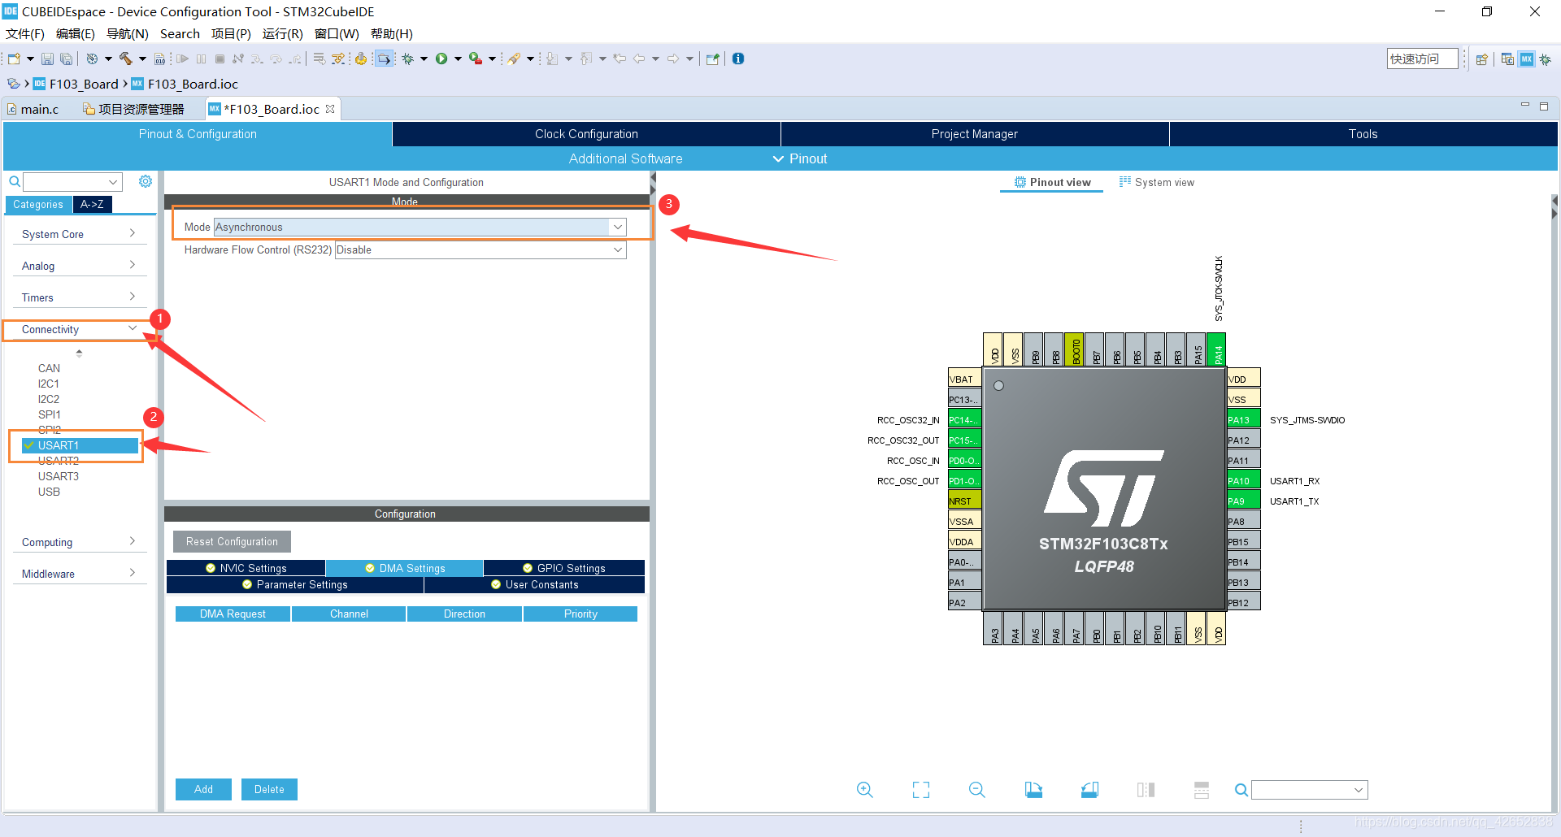Screen dimensions: 1561x837
Task: Expand the Analog category
Action: (79, 266)
